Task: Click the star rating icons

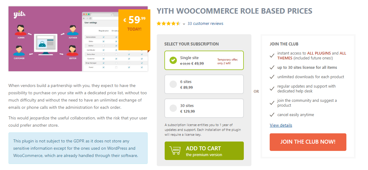Action: click(168, 24)
